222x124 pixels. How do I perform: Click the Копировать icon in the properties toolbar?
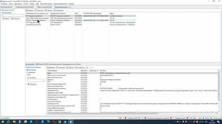76,68
